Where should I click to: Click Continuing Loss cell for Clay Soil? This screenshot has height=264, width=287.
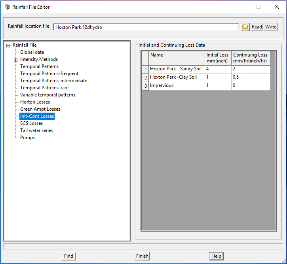point(251,77)
